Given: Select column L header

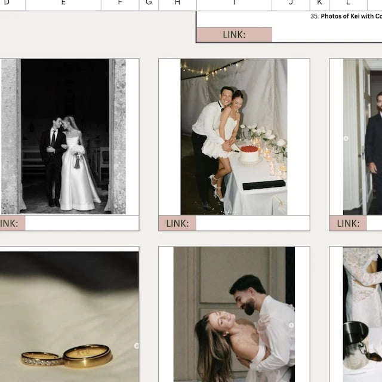Looking at the screenshot, I should [x=348, y=4].
